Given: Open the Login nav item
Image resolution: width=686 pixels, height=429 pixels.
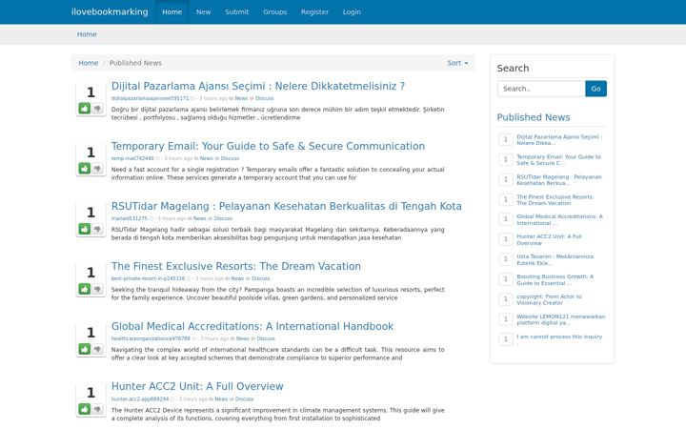Looking at the screenshot, I should pos(352,11).
